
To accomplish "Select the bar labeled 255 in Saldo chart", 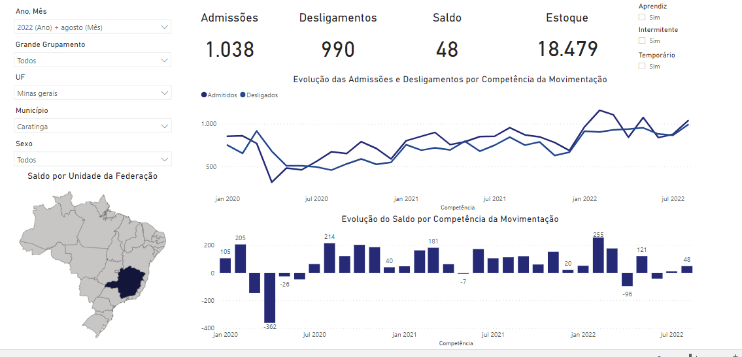I will pos(598,255).
